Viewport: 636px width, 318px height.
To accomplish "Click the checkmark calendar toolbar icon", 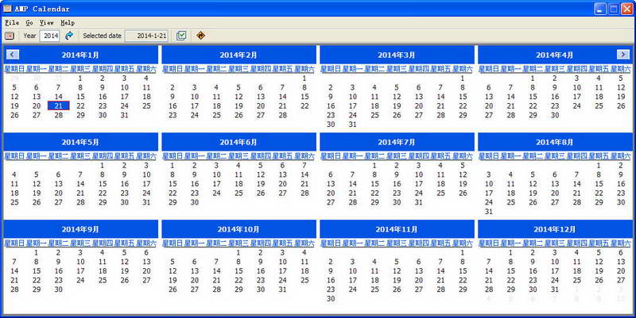I will pos(181,36).
